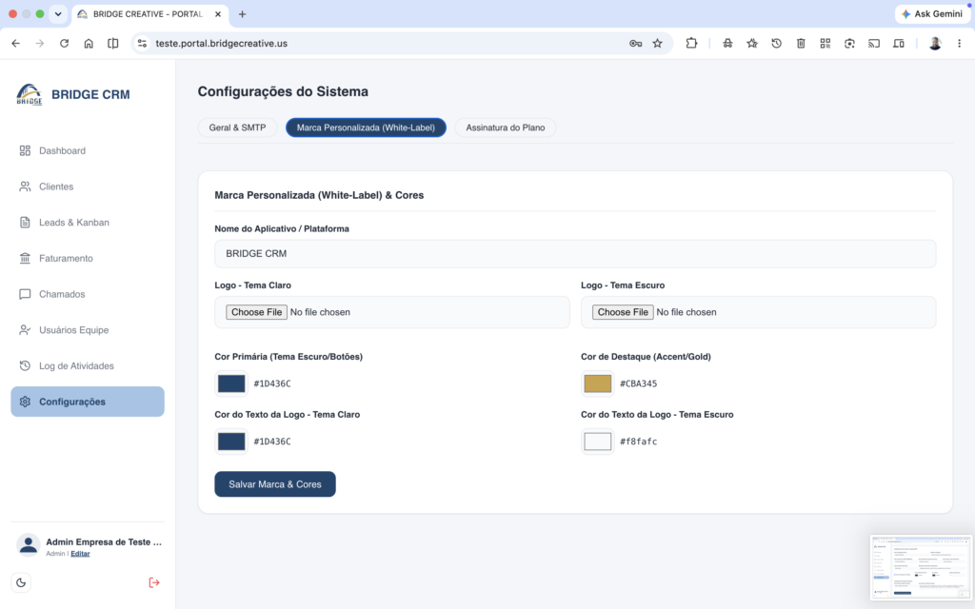Close the BRIDGE CREATIVE browser tab

tap(218, 14)
